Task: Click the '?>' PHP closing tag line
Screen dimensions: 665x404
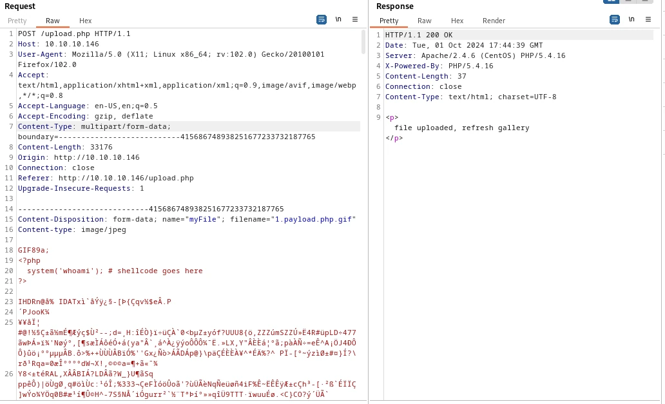Action: click(22, 281)
